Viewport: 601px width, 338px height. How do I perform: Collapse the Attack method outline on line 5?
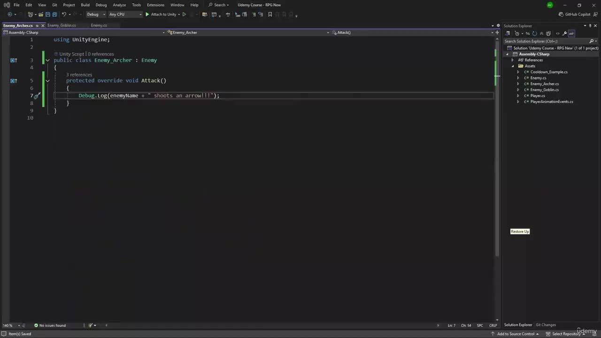pos(47,81)
